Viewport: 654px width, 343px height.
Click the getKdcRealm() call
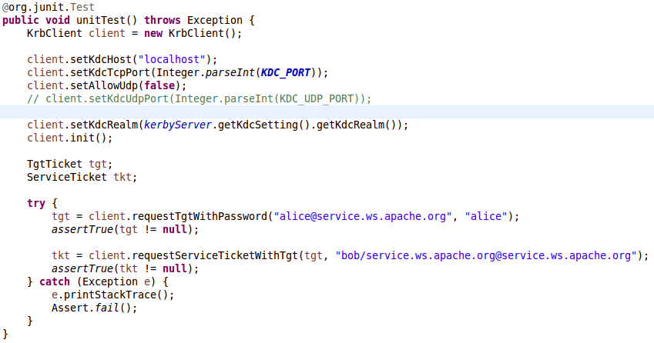coord(358,125)
